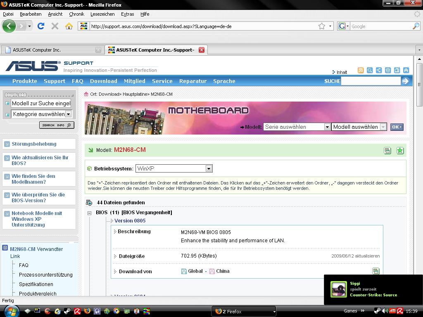This screenshot has height=317, width=423.
Task: Open the Serie auswählen dropdown
Action: [327, 127]
